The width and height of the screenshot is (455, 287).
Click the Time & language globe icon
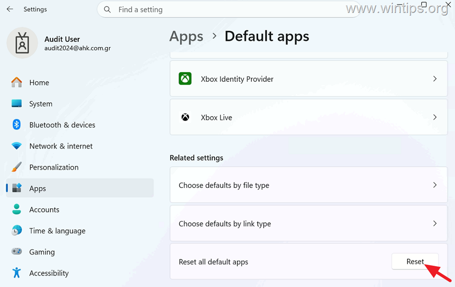pyautogui.click(x=16, y=230)
